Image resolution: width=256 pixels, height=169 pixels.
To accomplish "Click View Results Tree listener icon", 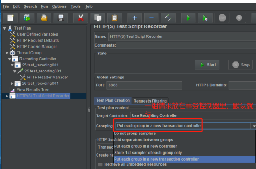I will [12, 90].
